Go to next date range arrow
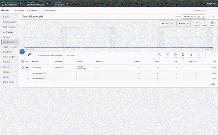The height and width of the screenshot is (135, 218). (x=213, y=16)
